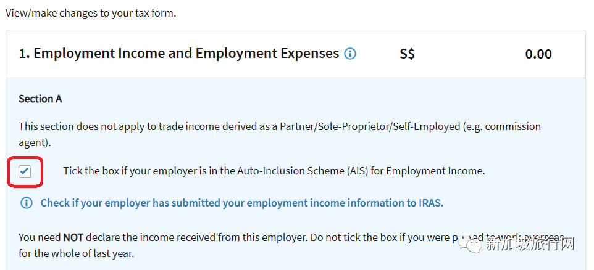The height and width of the screenshot is (270, 594).
Task: Click 'You need' at start of declaration note
Action: point(40,237)
